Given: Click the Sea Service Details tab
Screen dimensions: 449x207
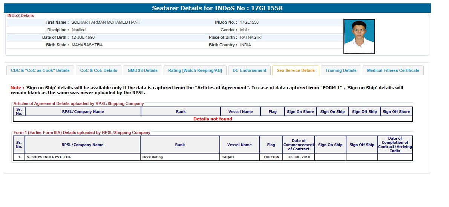Looking at the screenshot, I should click(296, 70).
